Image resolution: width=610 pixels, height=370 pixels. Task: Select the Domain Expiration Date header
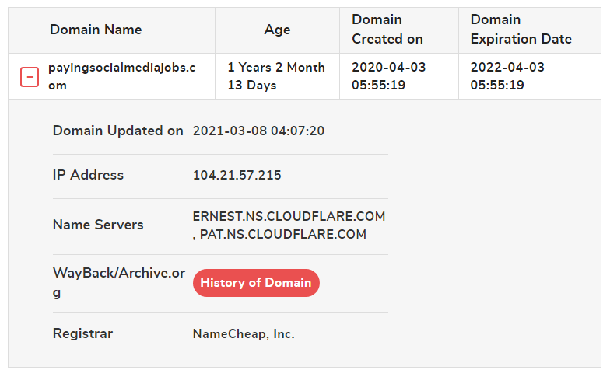pyautogui.click(x=521, y=30)
